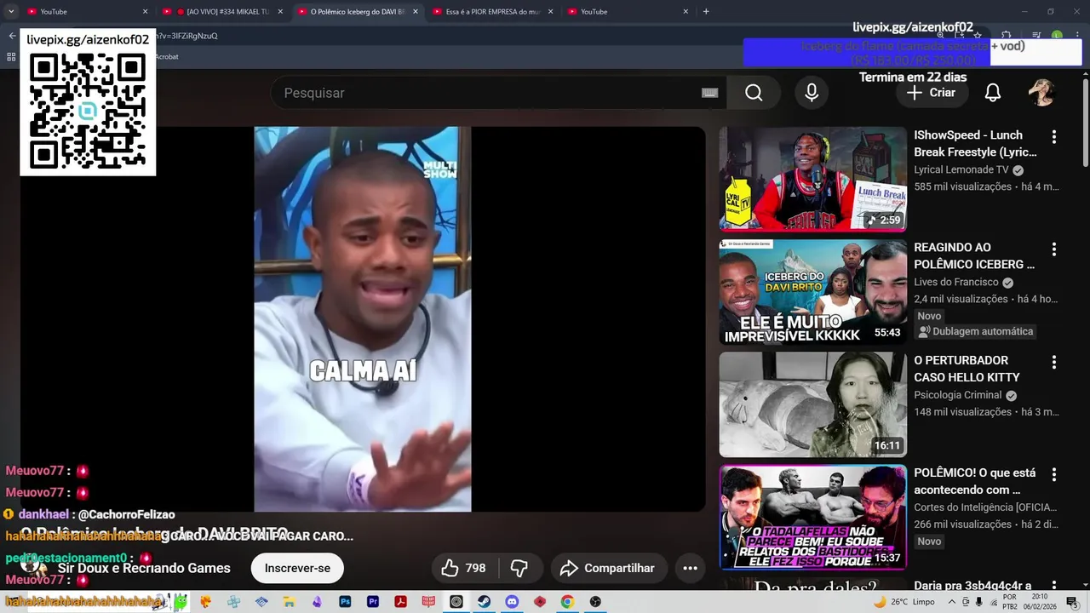Click the O PERTURBADOR CASO HELLO KITTY title
Screen dimensions: 1090x613
[967, 369]
